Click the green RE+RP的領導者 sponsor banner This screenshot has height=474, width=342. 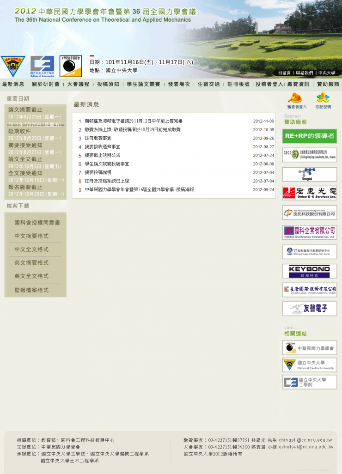pos(309,136)
